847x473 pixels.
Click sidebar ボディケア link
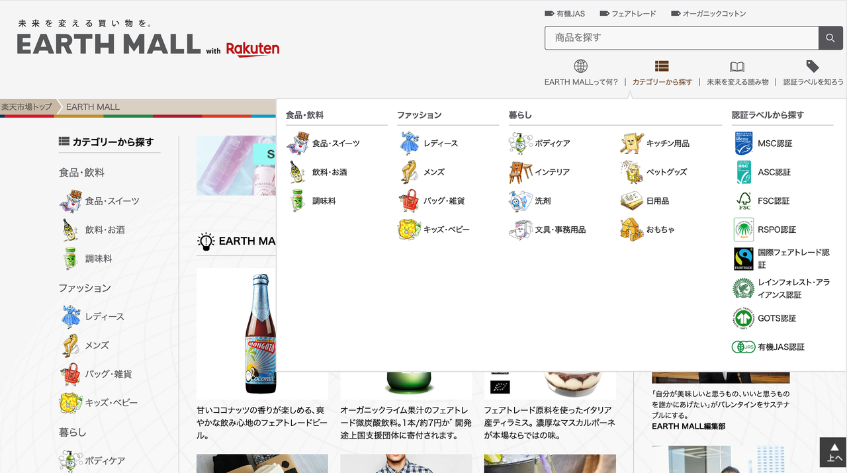point(105,460)
